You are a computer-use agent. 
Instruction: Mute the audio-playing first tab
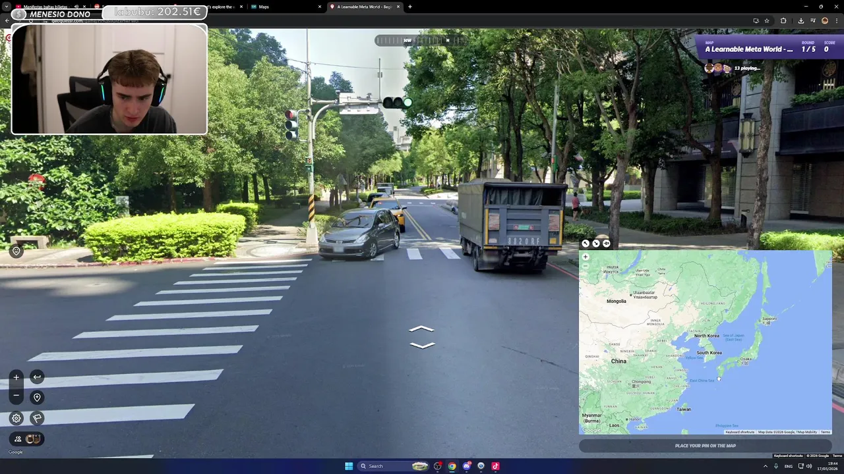click(x=76, y=7)
